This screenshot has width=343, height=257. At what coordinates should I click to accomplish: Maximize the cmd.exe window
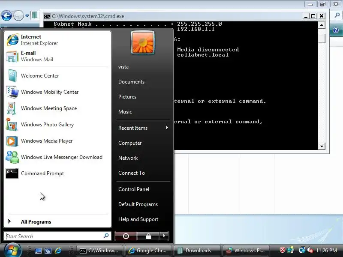pos(313,16)
